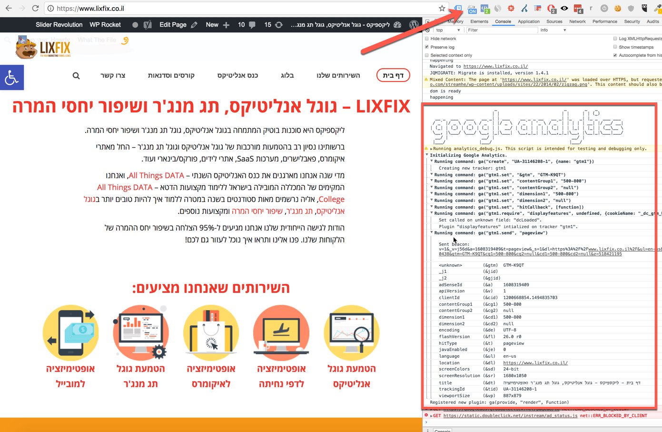662x432 pixels.
Task: Click the WordPress logo in the admin bar
Action: click(x=414, y=25)
